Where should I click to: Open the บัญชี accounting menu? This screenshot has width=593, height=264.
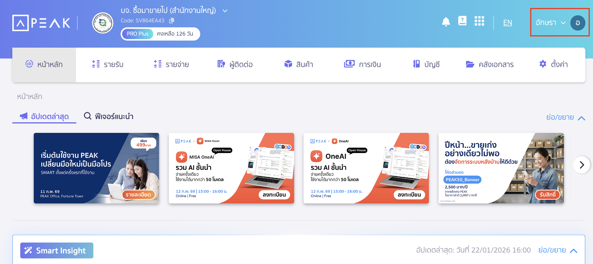(x=426, y=64)
